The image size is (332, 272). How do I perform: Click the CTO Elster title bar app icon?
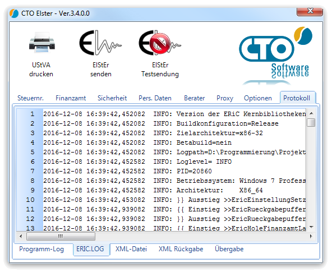pos(14,13)
